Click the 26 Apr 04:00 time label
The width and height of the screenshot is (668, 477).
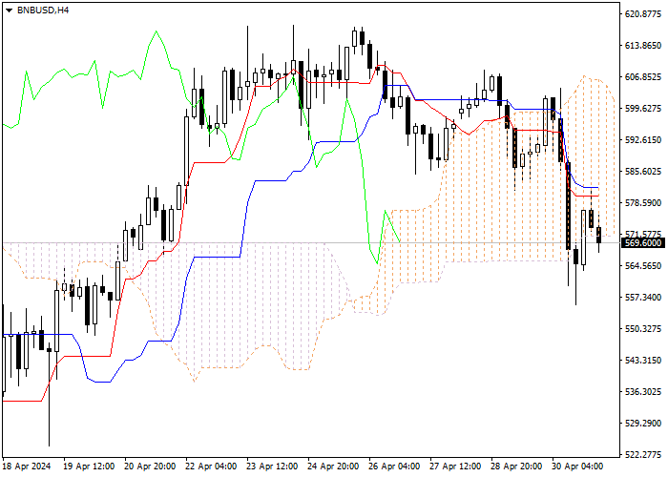394,467
